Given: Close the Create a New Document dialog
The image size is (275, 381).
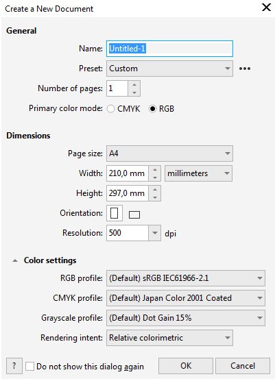Looking at the screenshot, I should [x=267, y=8].
